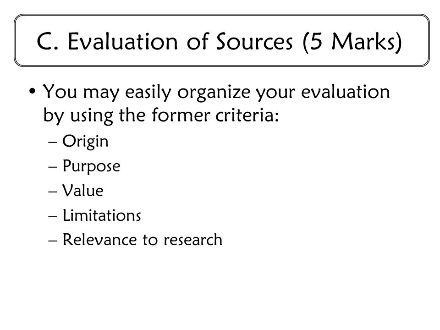This screenshot has width=440, height=330.
Task: Click the dash before 'Purpose'
Action: [x=53, y=167]
